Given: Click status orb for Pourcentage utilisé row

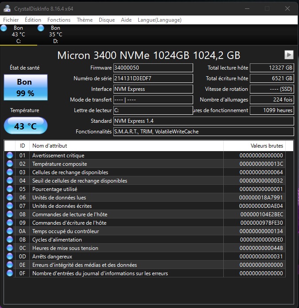Looking at the screenshot, I should coord(10,189).
